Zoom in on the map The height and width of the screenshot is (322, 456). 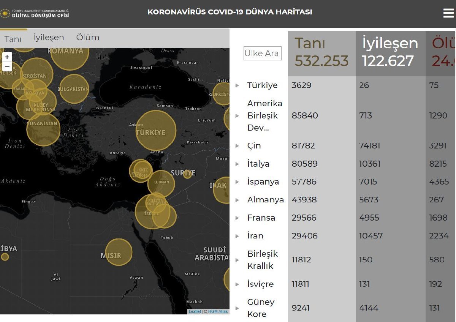tap(7, 57)
